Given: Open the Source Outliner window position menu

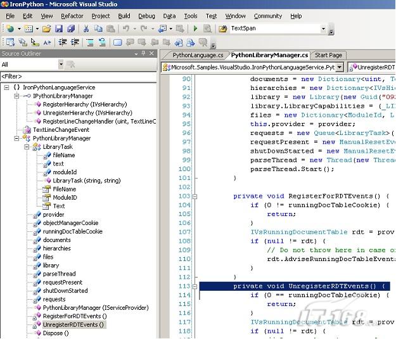Looking at the screenshot, I should click(x=136, y=54).
